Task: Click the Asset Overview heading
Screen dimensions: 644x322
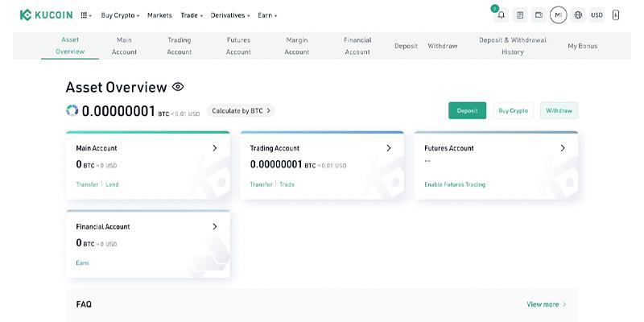Action: tap(116, 87)
